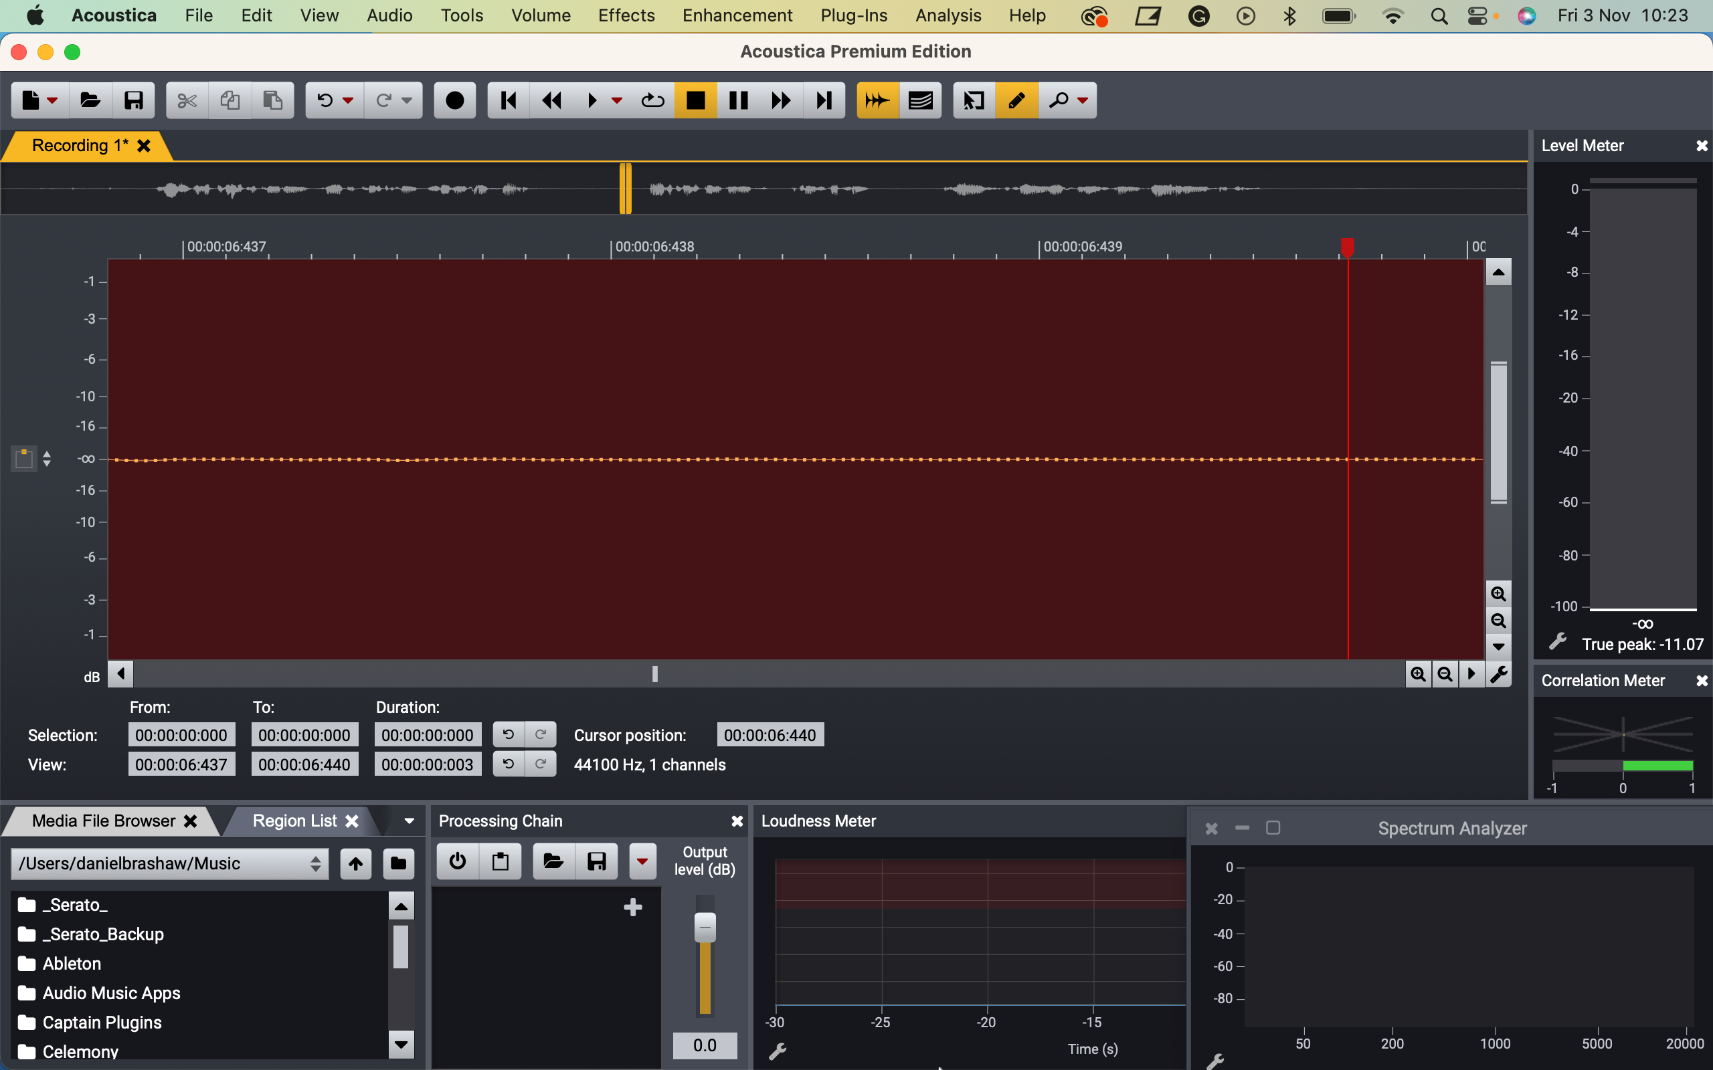Toggle loop playback mode
Screen dimensions: 1713x1070
tap(652, 100)
